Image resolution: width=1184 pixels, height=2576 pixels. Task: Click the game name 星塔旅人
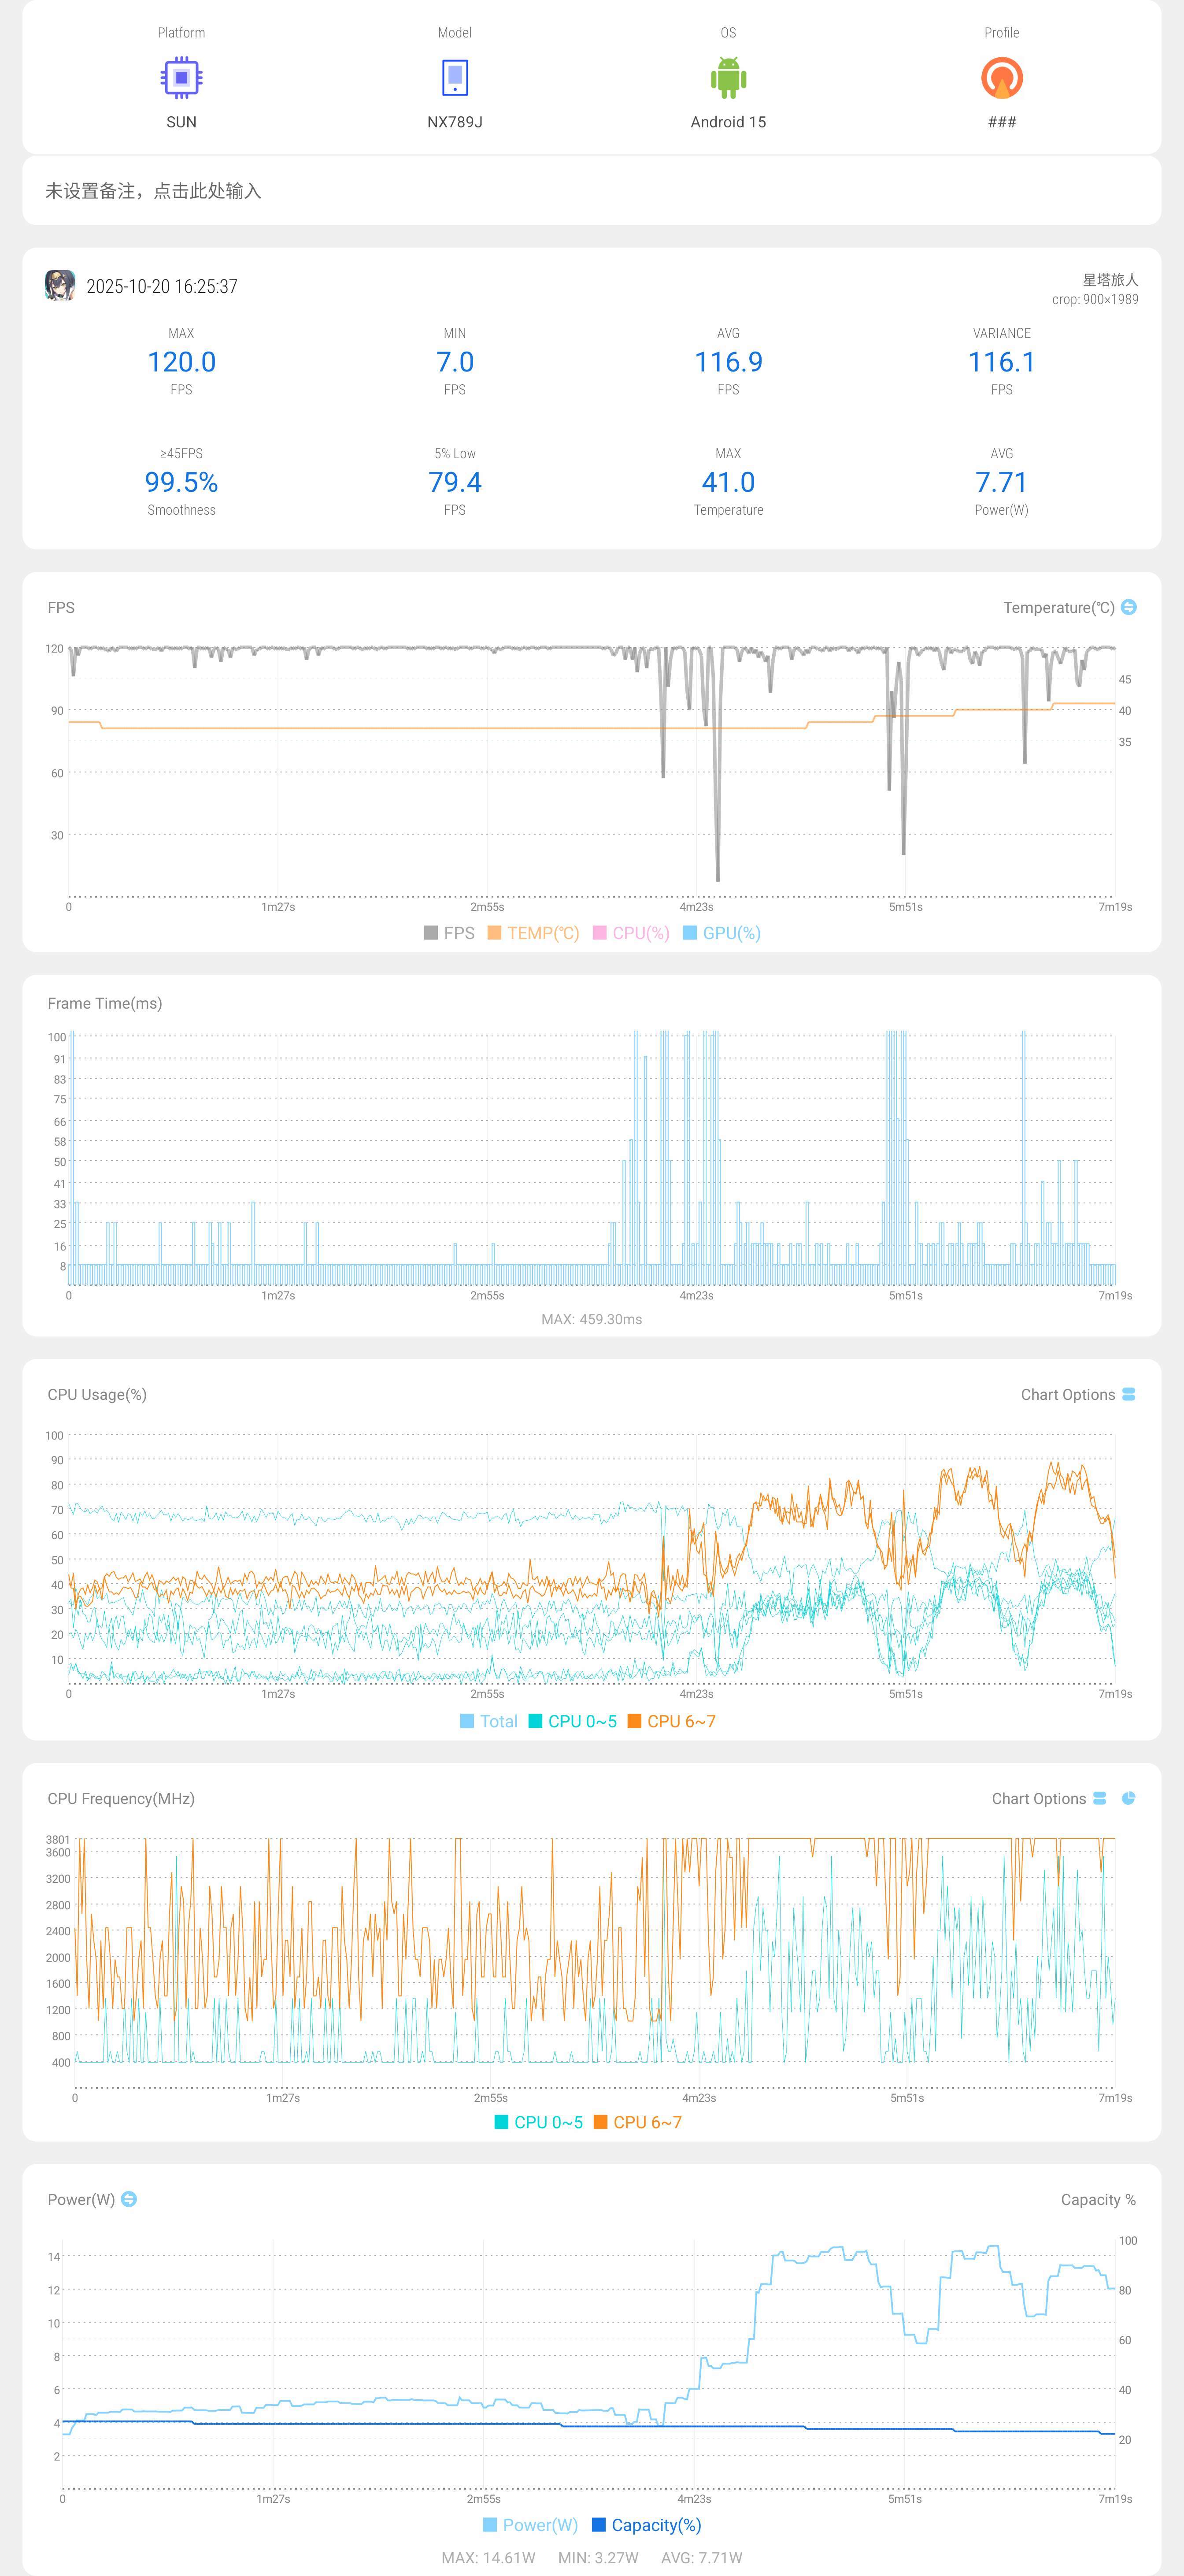click(1110, 280)
